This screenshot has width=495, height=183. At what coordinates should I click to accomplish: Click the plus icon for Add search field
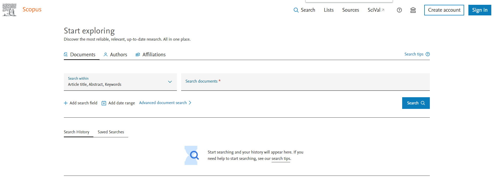pyautogui.click(x=66, y=103)
